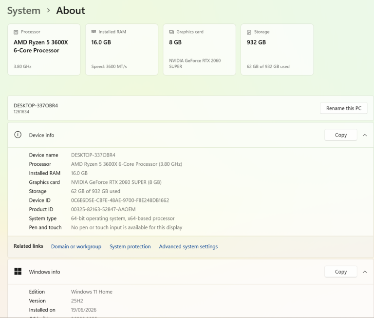Screen dimensions: 374x318
Task: Click the Device info circle icon
Action: [x=18, y=135]
